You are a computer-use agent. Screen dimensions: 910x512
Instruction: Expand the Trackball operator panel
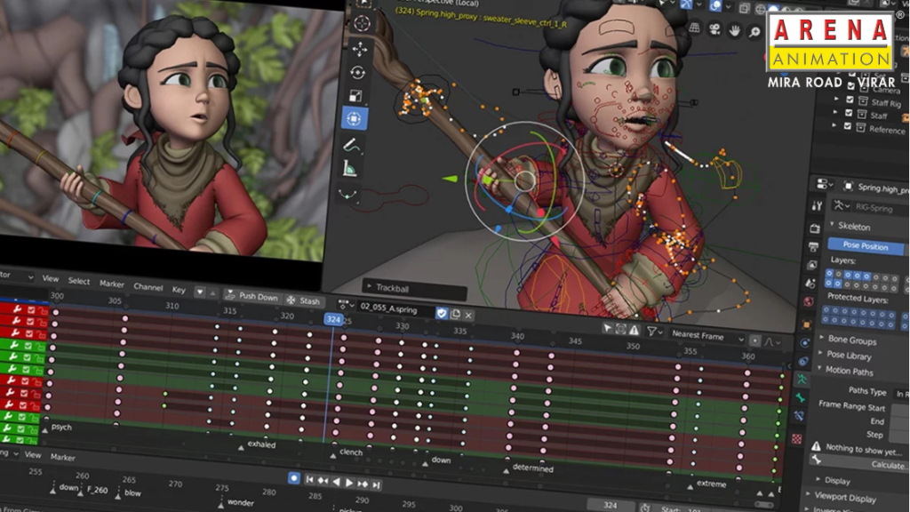(369, 285)
